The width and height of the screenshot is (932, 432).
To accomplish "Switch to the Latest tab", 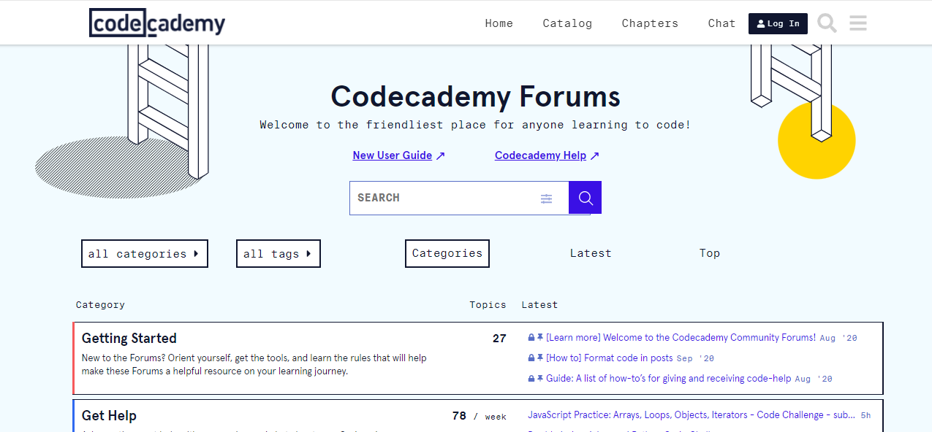I will (591, 252).
